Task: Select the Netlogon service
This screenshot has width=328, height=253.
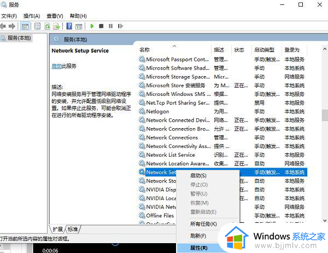Action: tap(223, 112)
